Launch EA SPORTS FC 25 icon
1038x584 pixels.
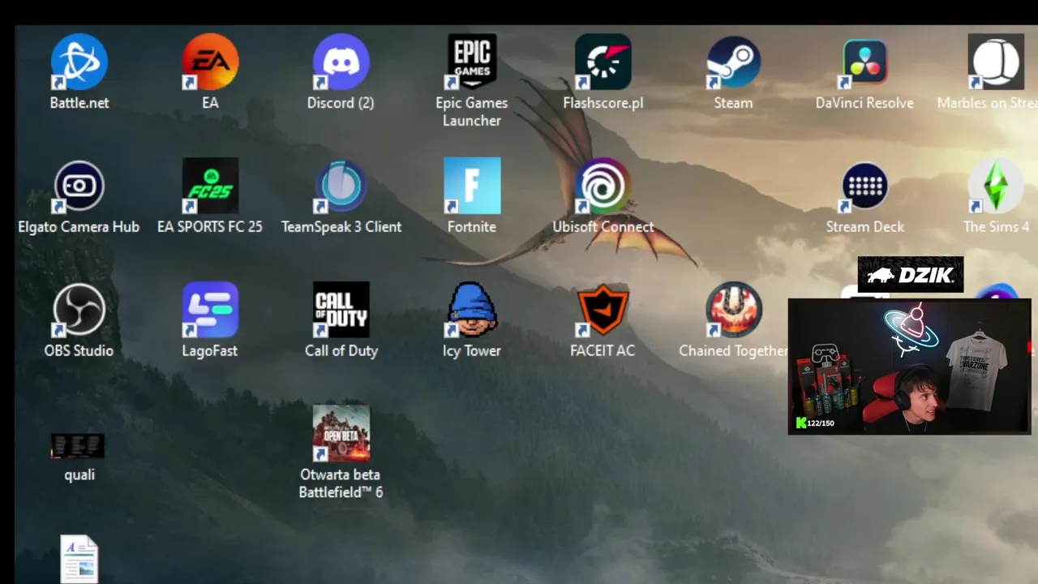210,187
